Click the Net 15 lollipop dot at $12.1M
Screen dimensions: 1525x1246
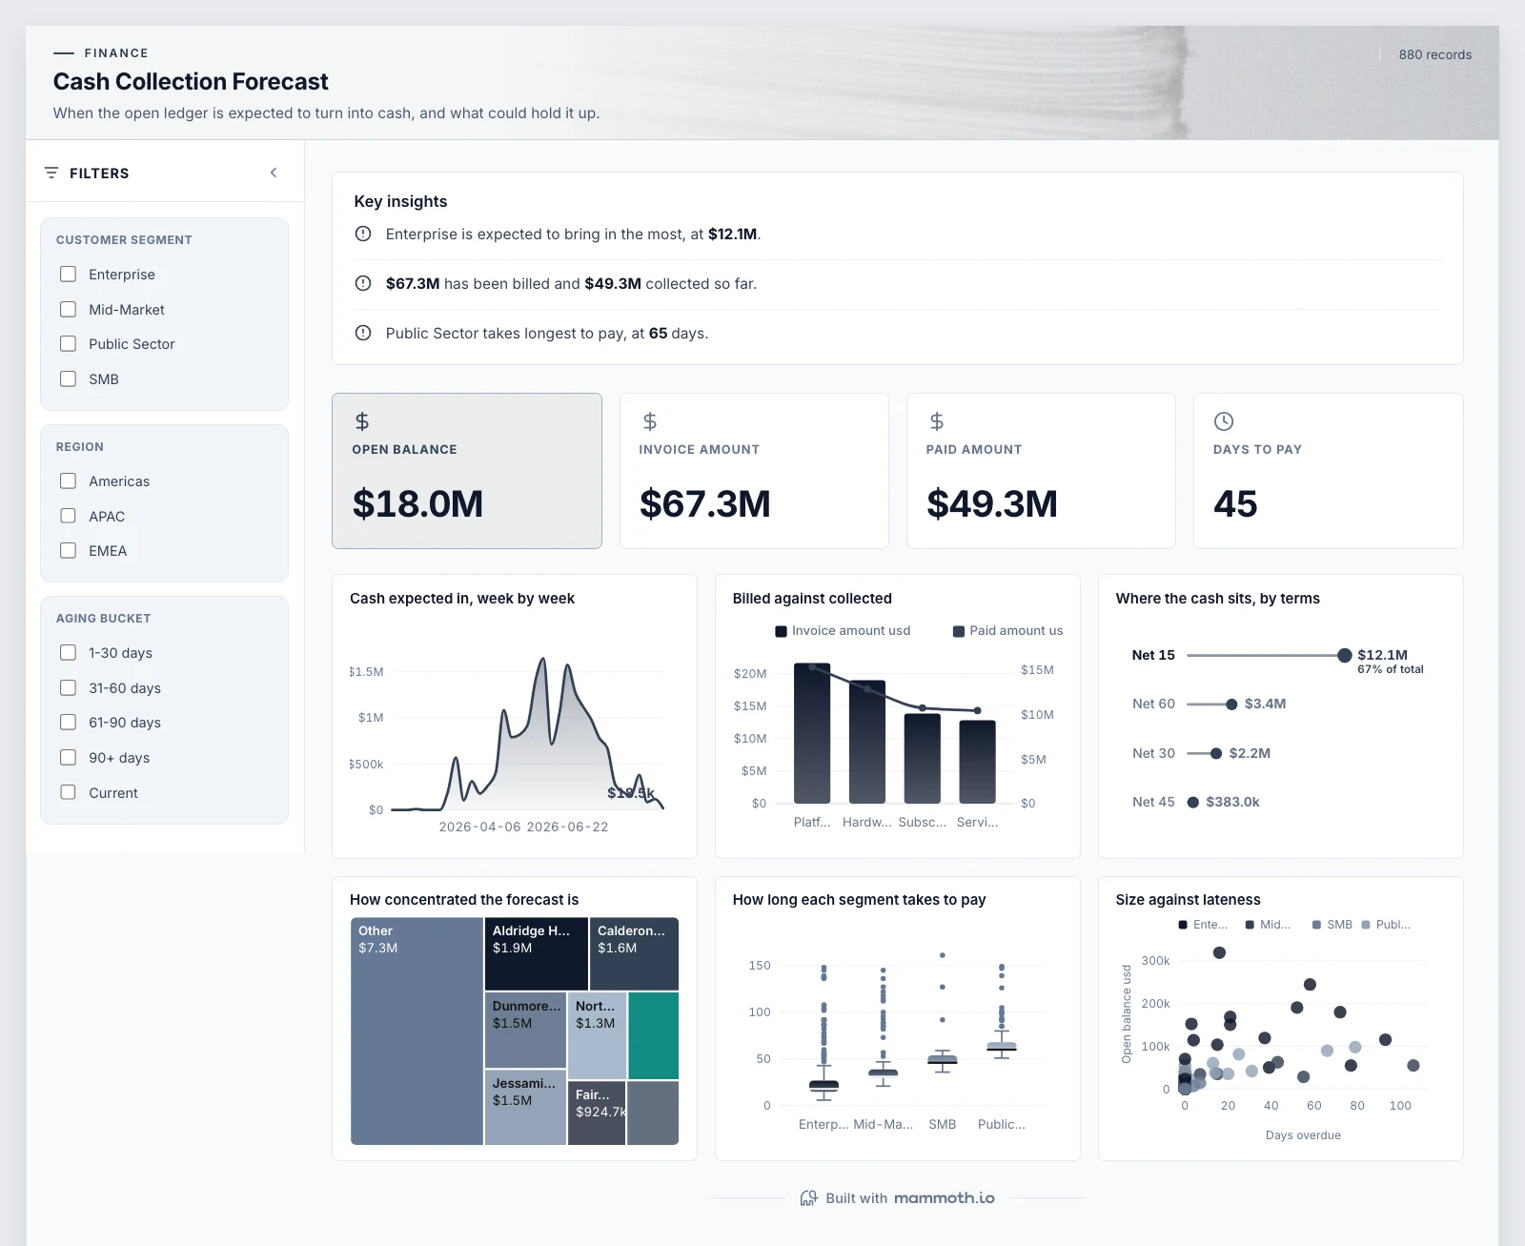1345,655
